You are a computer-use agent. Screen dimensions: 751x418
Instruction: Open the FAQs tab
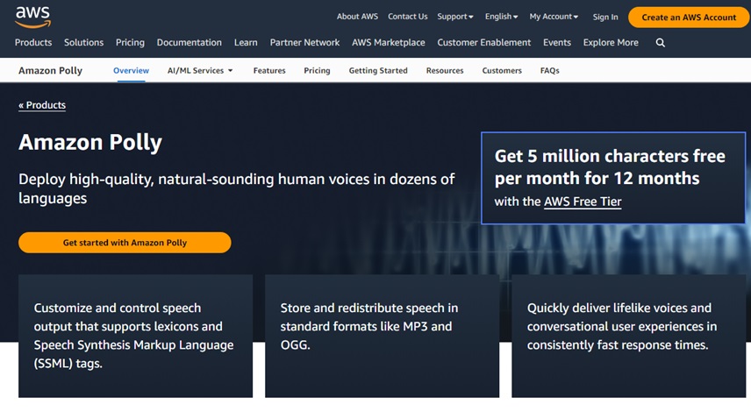point(550,70)
